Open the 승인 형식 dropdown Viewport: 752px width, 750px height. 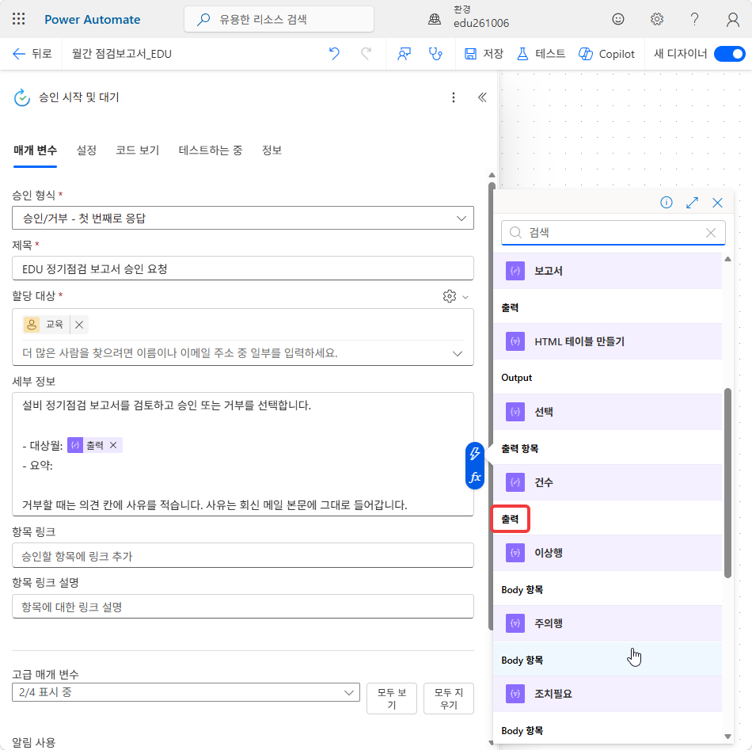243,219
